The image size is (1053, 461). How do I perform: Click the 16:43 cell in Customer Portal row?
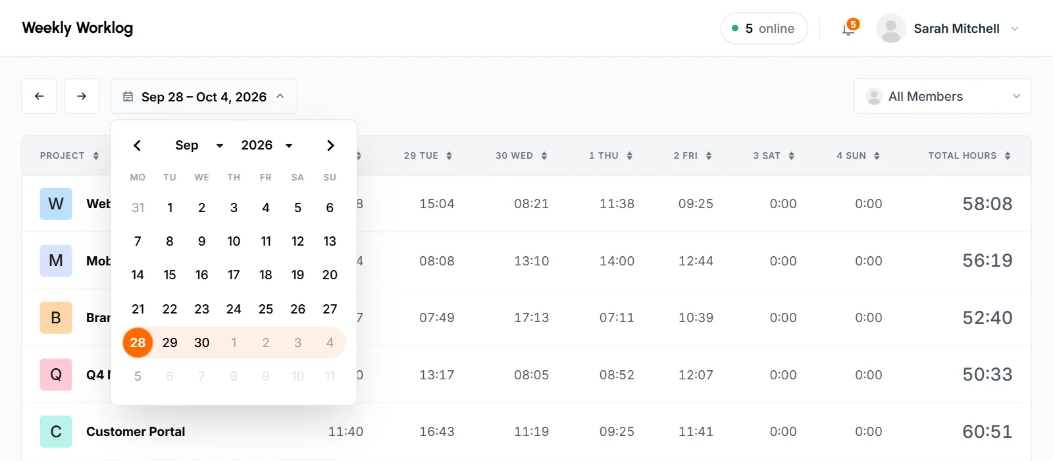[437, 431]
